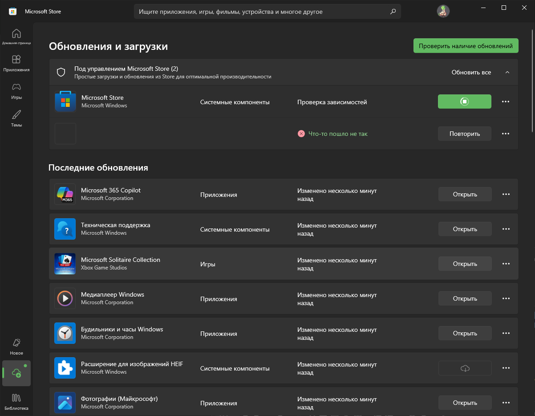The width and height of the screenshot is (535, 416).
Task: Open more options for Техническая поддержка
Action: click(506, 229)
